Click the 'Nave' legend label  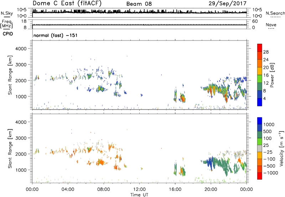271,25
